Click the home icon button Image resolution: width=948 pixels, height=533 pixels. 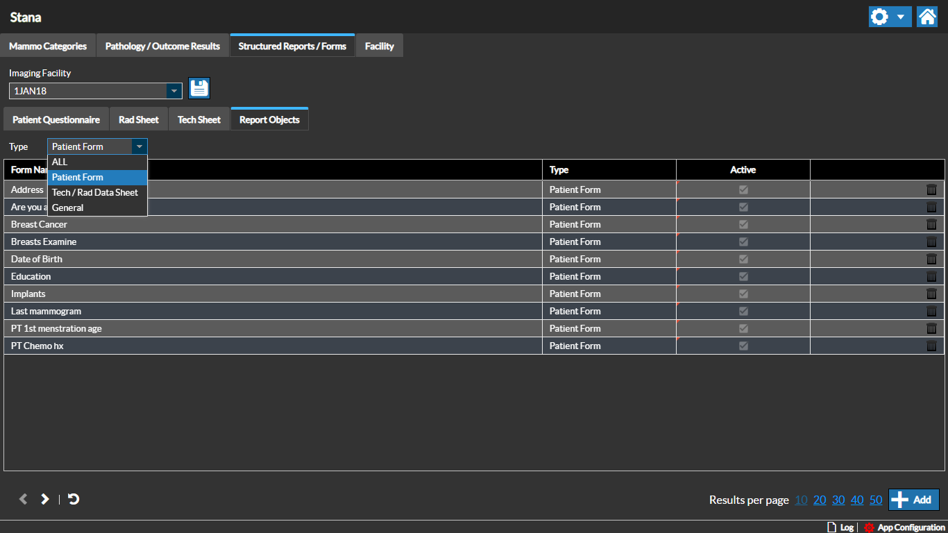pyautogui.click(x=927, y=17)
